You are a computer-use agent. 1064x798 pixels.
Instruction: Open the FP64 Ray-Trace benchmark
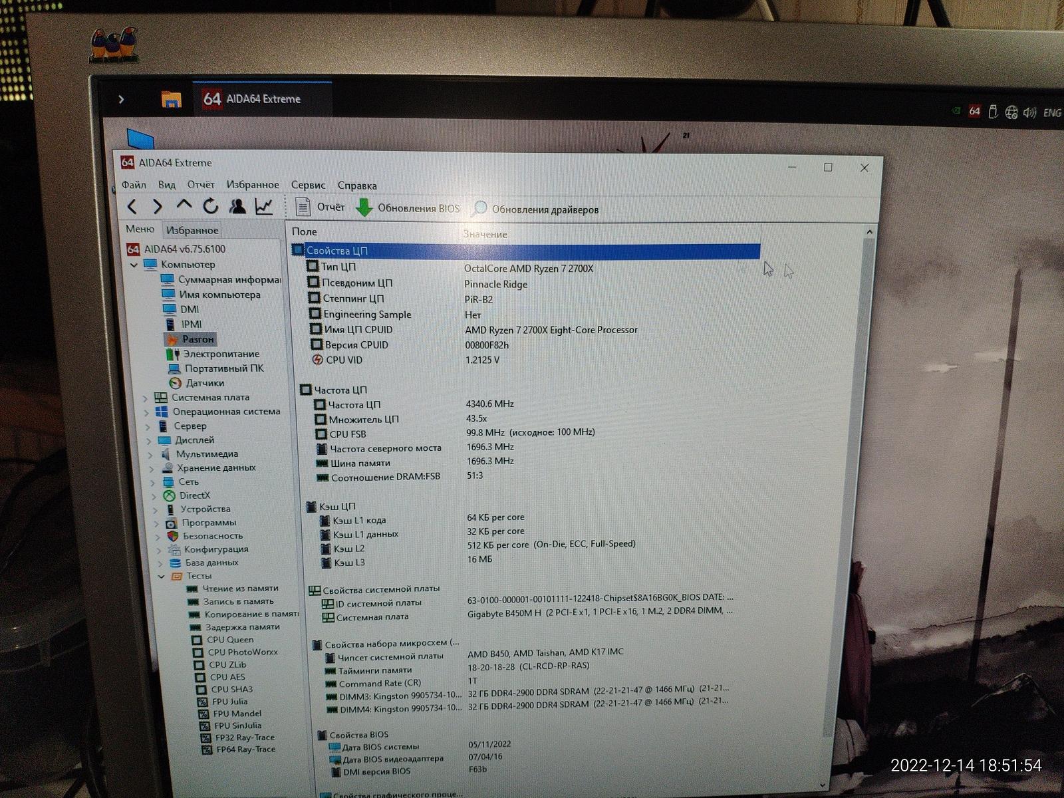(x=237, y=749)
